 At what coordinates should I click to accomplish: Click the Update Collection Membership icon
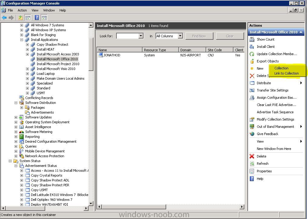tap(252, 54)
